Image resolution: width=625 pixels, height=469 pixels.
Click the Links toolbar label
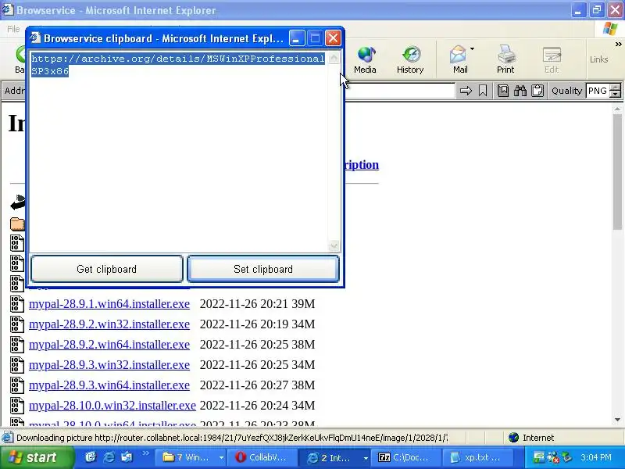[x=598, y=59]
